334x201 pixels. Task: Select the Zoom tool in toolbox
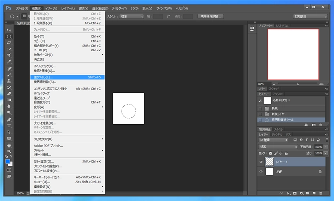pyautogui.click(x=9, y=151)
